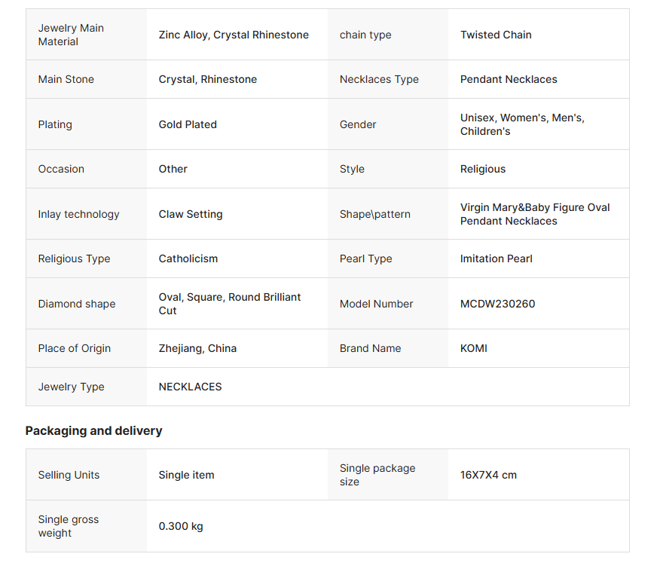The height and width of the screenshot is (563, 657).
Task: Click the Model Number MCDW230260
Action: coord(497,304)
